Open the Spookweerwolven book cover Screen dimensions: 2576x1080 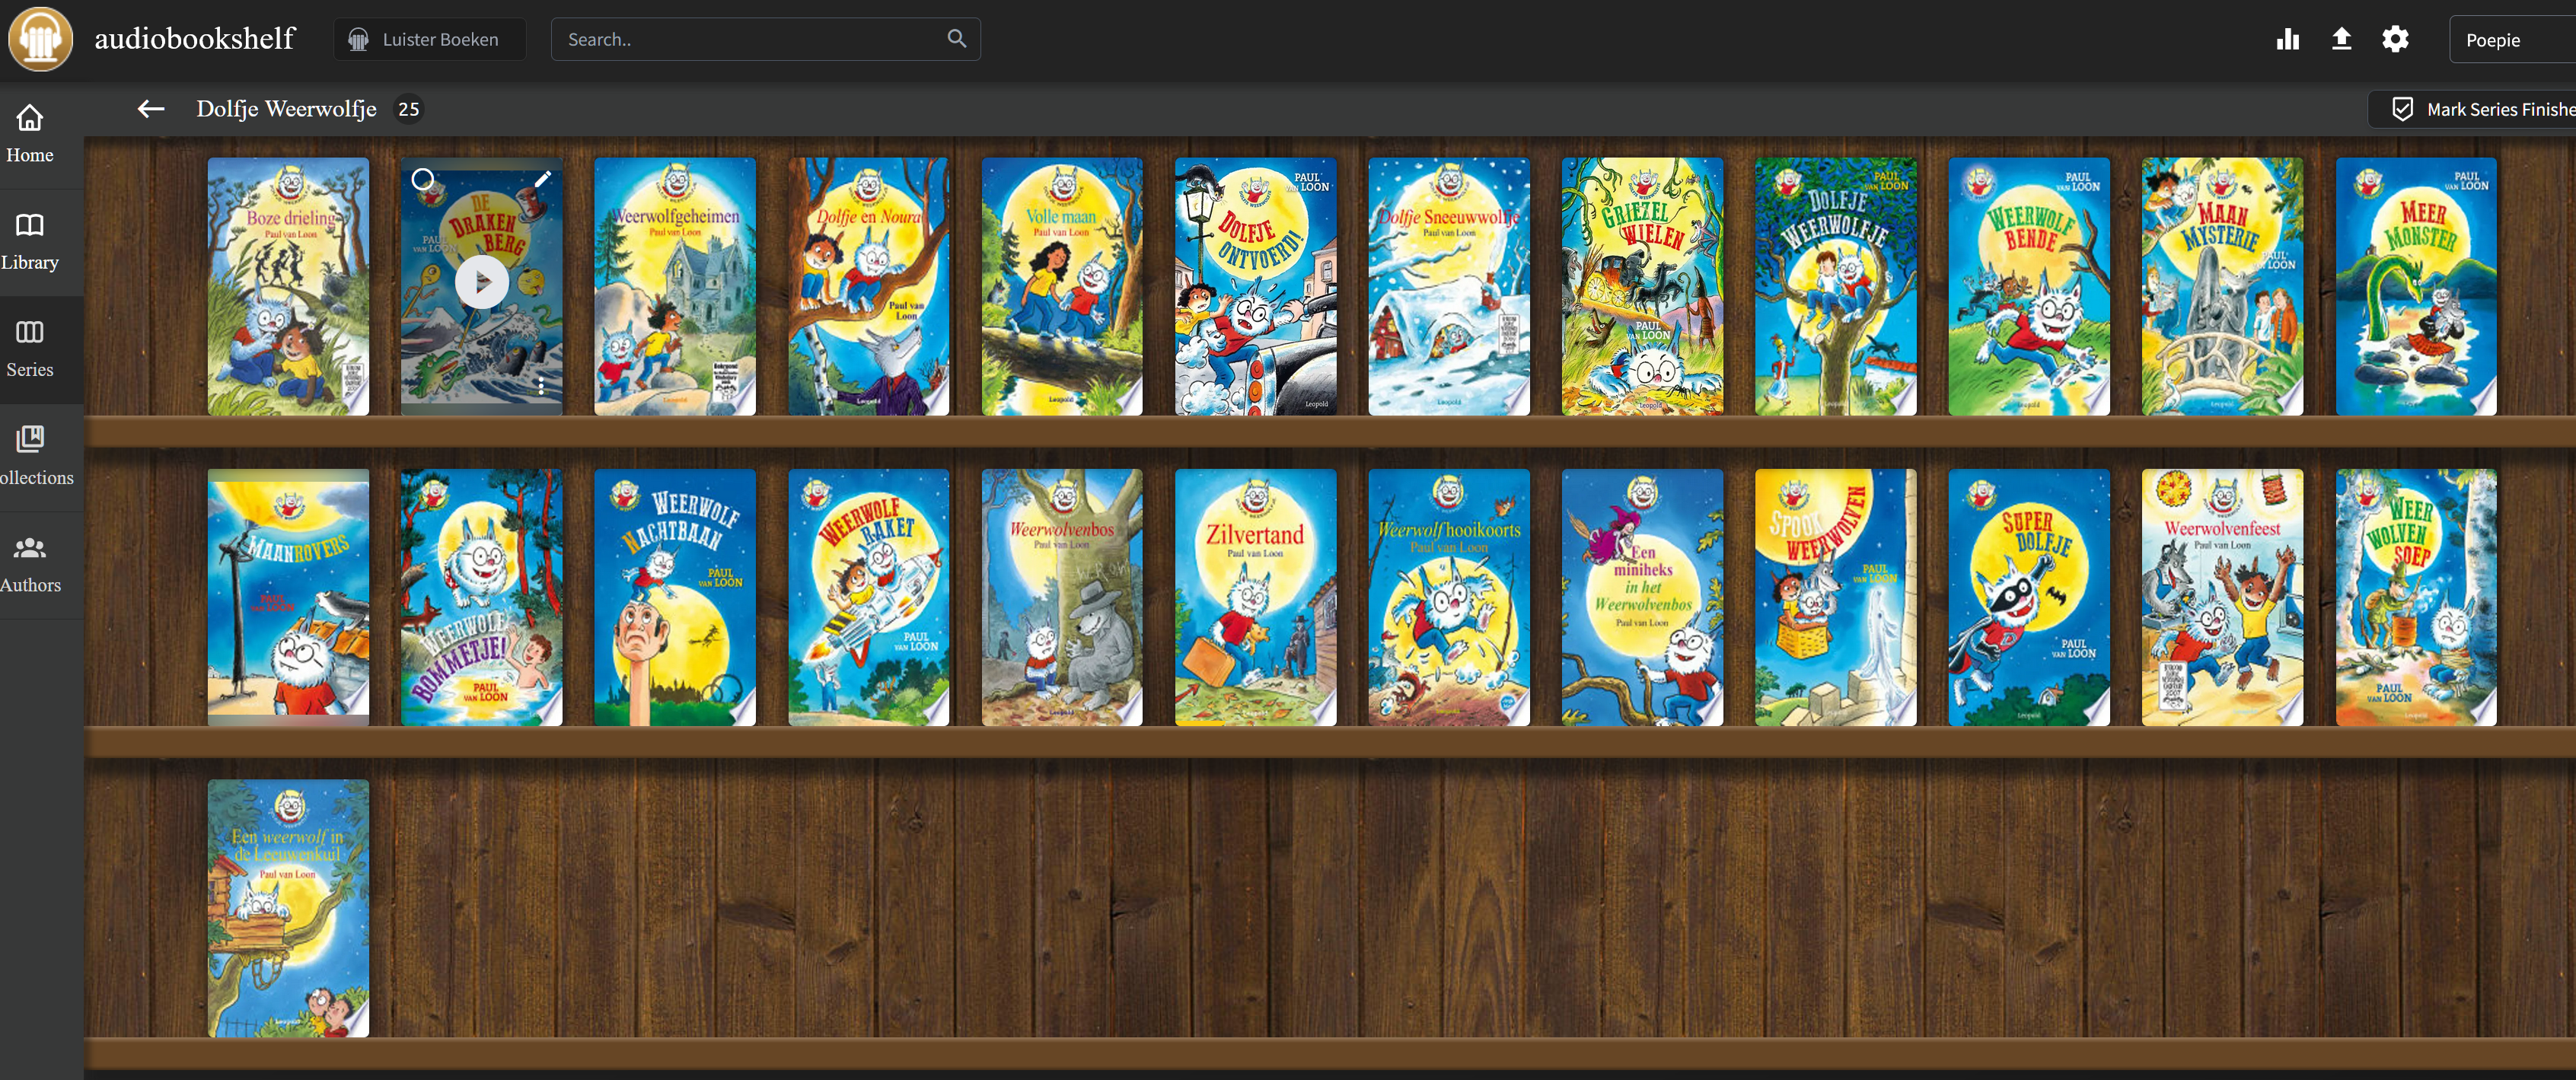point(1836,597)
